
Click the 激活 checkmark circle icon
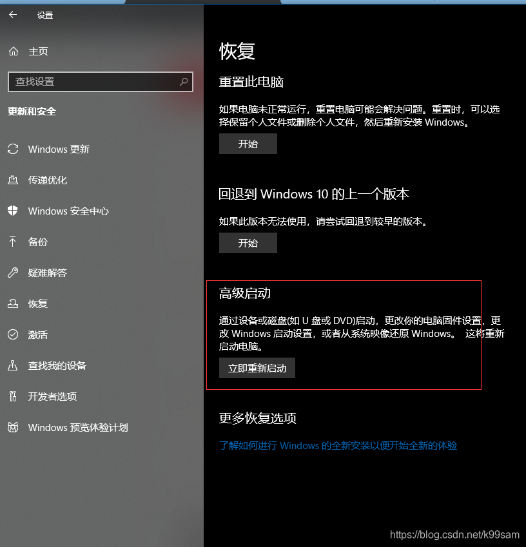click(13, 334)
